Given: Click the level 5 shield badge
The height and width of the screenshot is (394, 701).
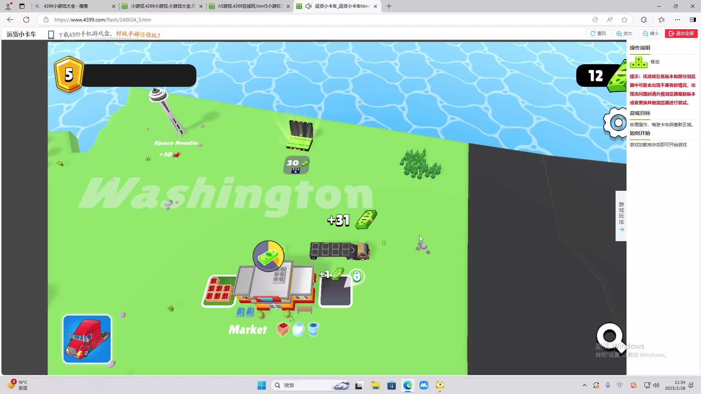Looking at the screenshot, I should pyautogui.click(x=69, y=74).
